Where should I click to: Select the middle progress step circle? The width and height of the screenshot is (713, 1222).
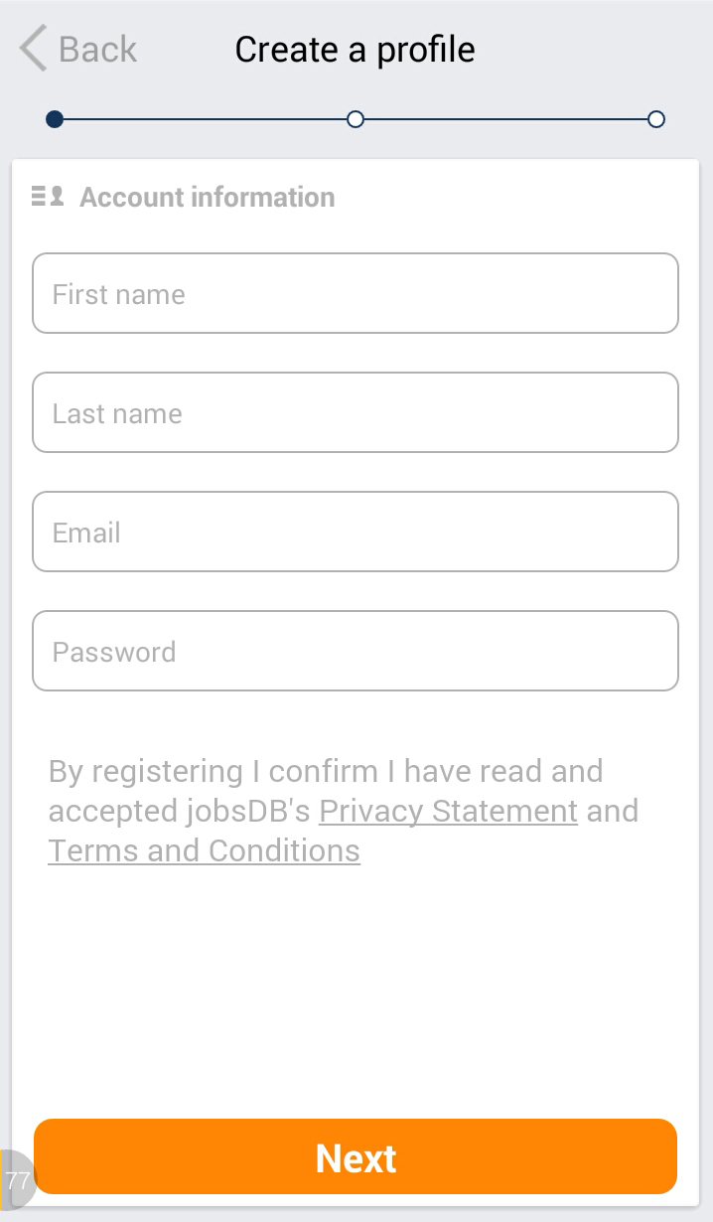[x=356, y=119]
